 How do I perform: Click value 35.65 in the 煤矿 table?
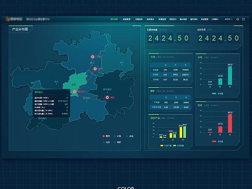pyautogui.click(x=186, y=107)
